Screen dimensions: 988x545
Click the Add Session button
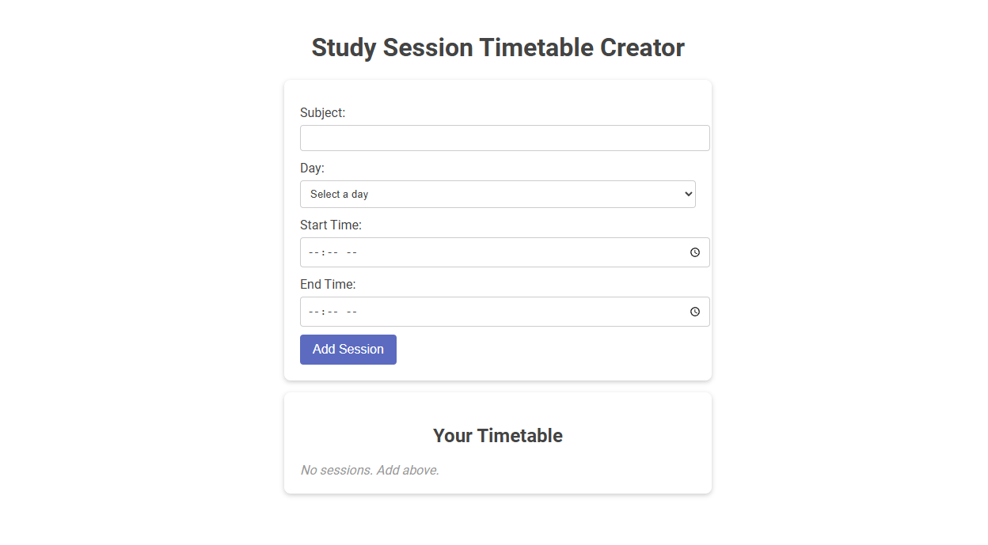pos(348,349)
